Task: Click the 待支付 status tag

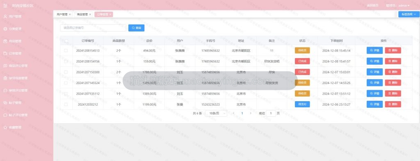Action: click(x=302, y=104)
